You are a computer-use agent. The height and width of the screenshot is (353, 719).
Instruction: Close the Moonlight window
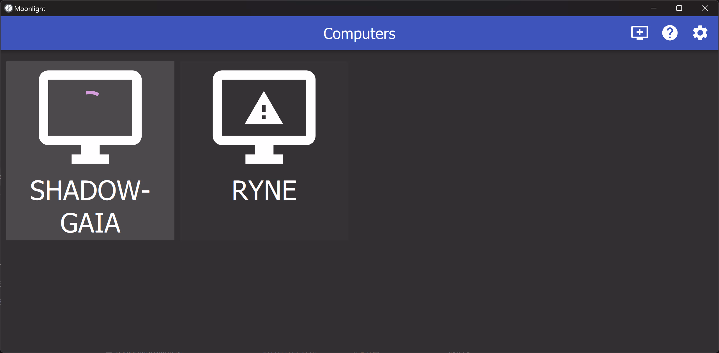(705, 8)
